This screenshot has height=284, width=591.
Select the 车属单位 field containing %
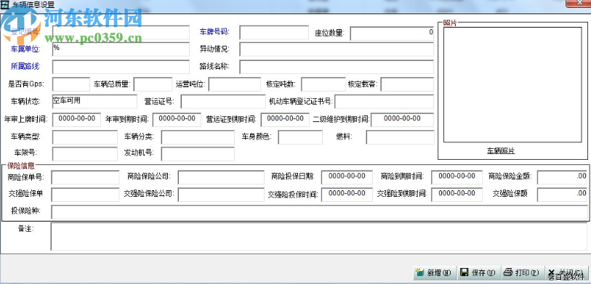click(121, 49)
